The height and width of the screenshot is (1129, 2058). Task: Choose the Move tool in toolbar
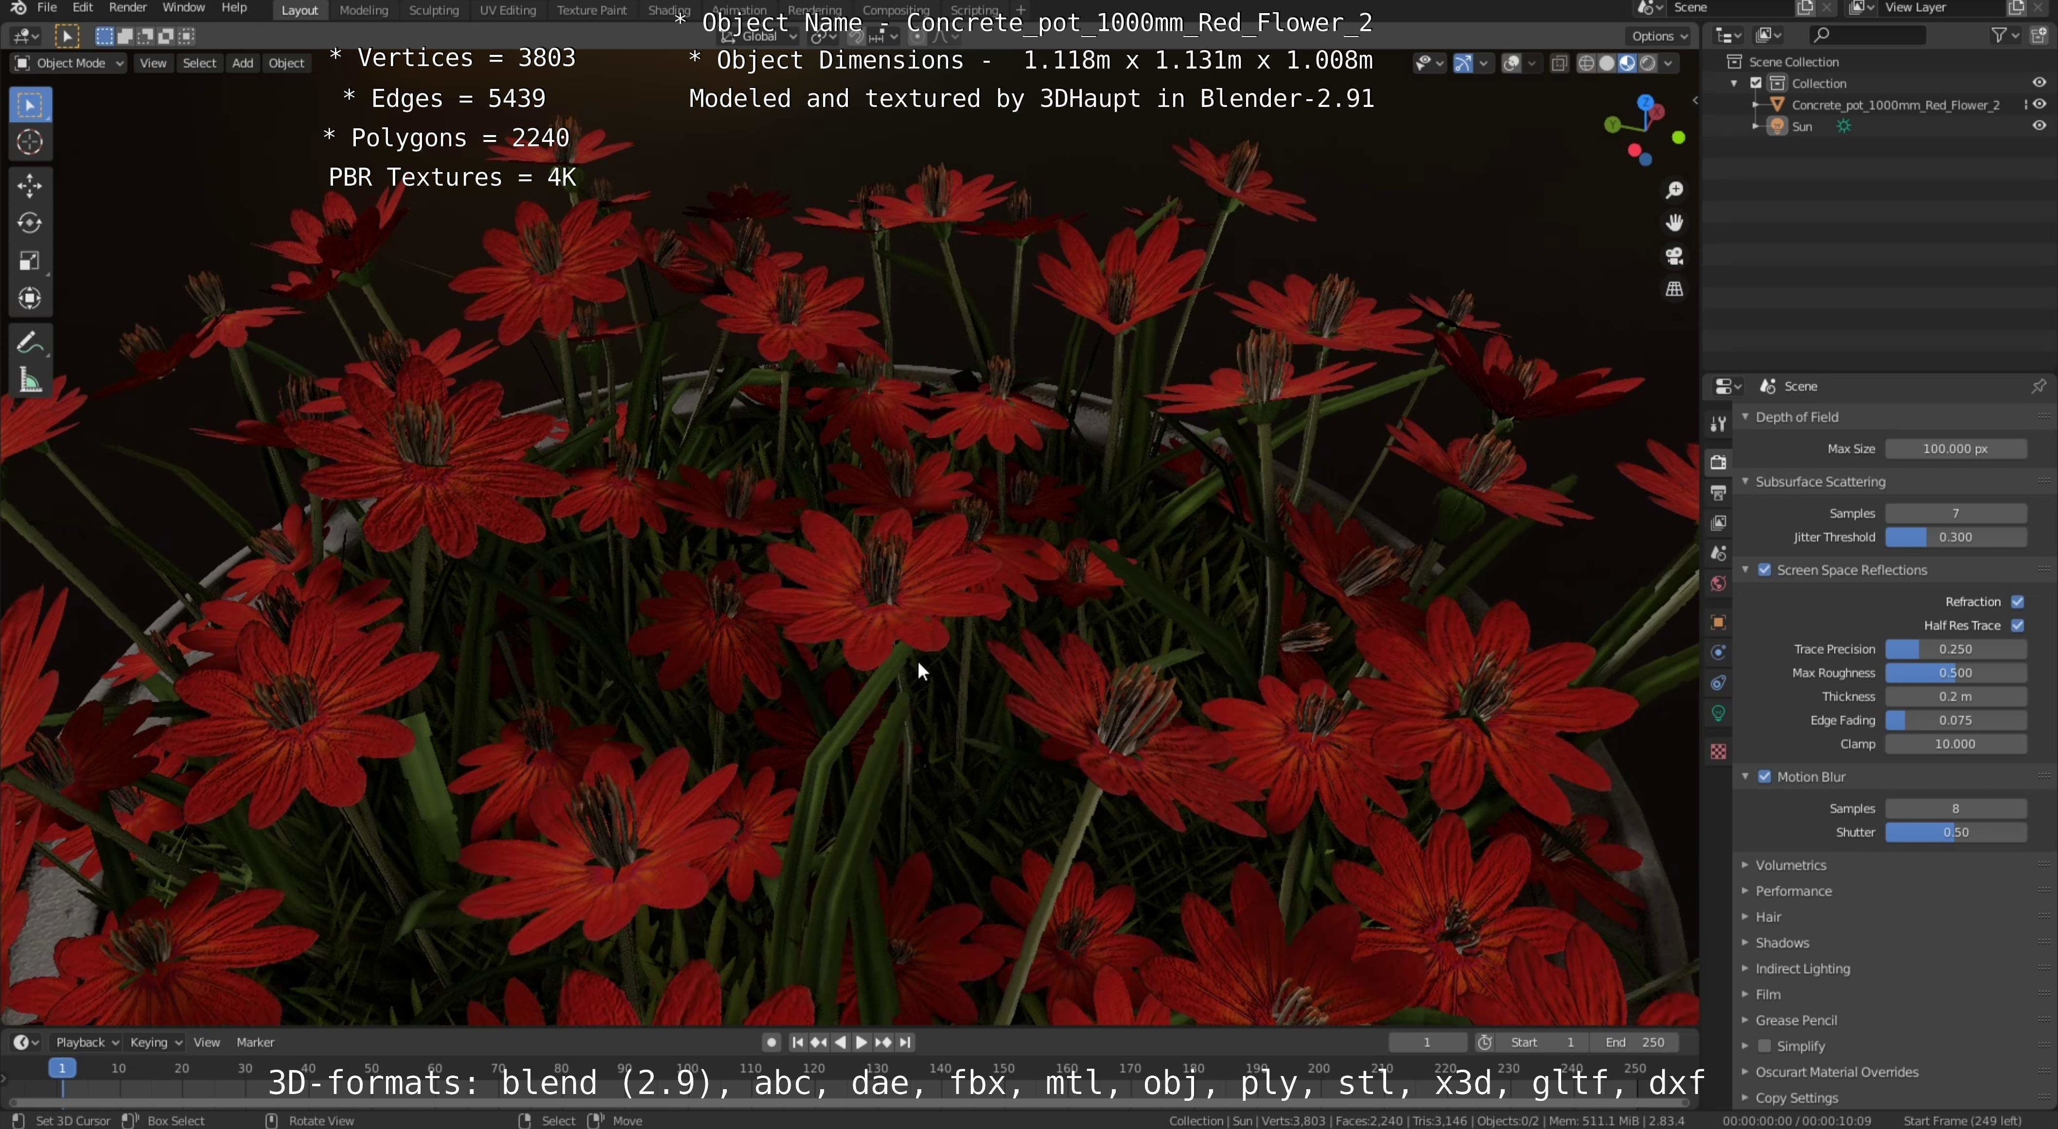coord(30,186)
